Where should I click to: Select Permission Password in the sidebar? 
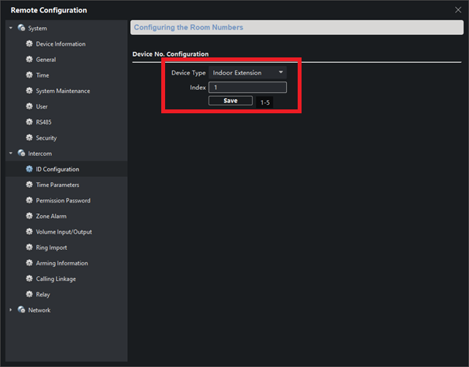[63, 201]
